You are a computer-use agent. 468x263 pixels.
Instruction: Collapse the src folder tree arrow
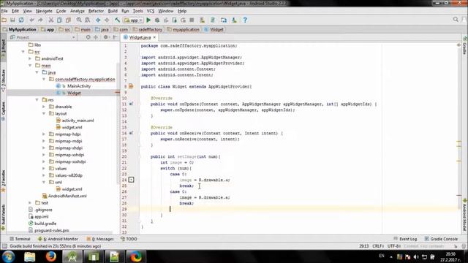point(23,52)
